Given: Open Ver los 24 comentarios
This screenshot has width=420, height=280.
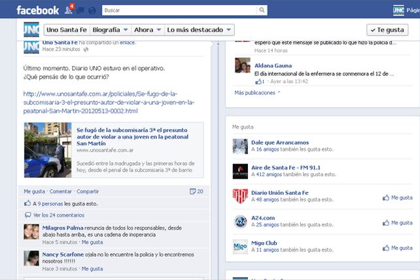Looking at the screenshot, I should (59, 215).
